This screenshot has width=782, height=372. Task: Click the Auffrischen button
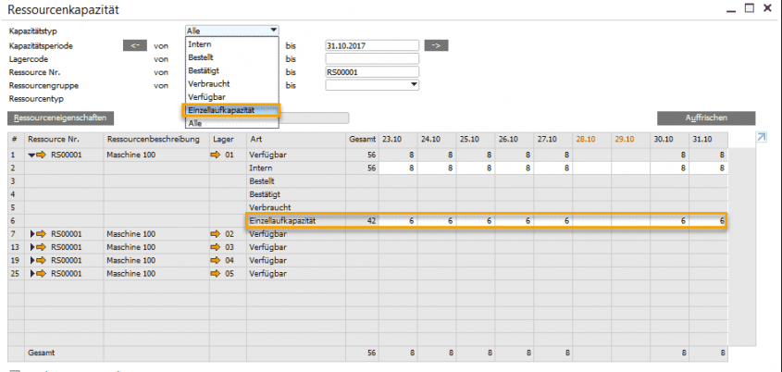pos(706,118)
